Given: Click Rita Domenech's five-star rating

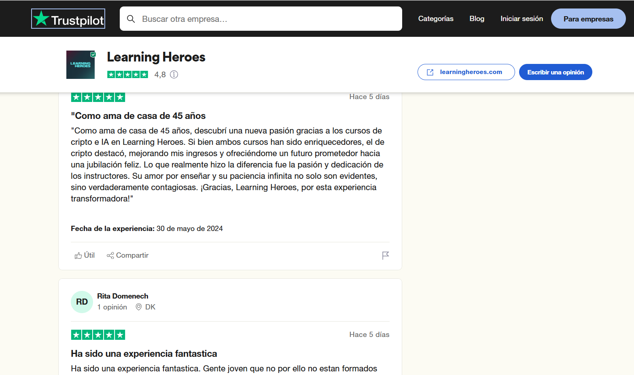Looking at the screenshot, I should tap(98, 335).
